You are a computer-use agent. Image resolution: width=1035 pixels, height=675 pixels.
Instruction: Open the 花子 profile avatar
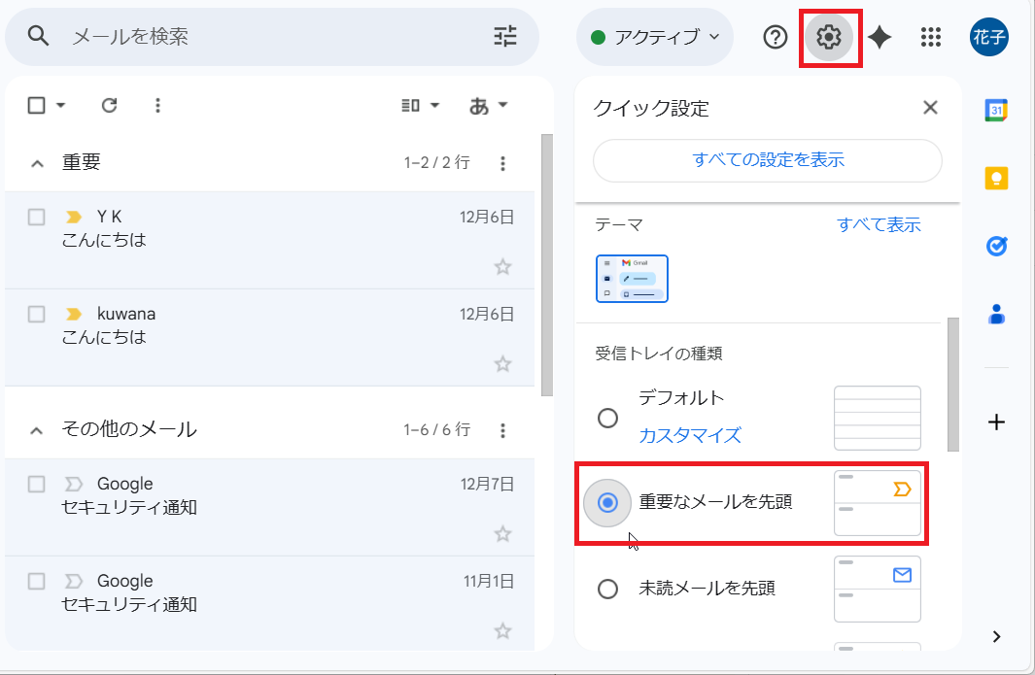click(988, 37)
